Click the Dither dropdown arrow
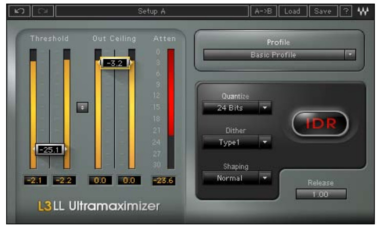The image size is (380, 230). 265,142
